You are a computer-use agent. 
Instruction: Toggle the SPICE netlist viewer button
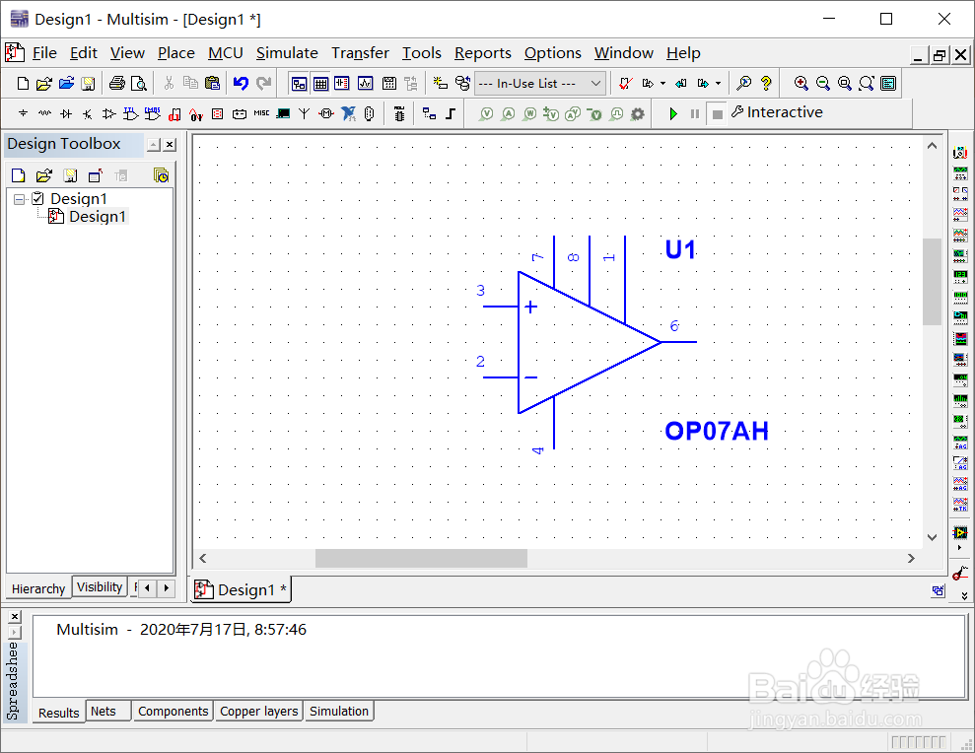point(342,84)
